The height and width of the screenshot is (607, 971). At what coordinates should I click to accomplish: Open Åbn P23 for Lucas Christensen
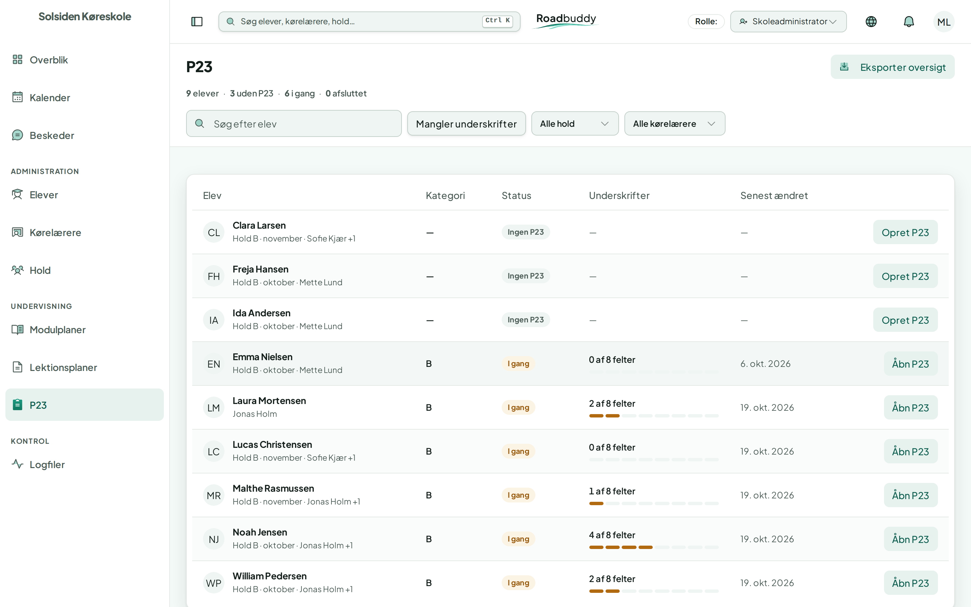910,452
